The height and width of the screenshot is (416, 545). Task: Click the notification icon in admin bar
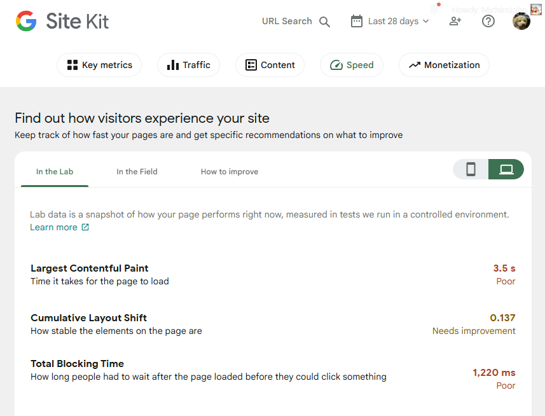point(435,8)
